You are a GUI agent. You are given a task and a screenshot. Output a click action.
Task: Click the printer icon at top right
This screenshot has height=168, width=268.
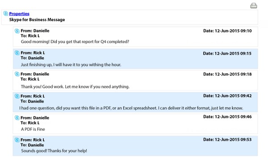254,5
